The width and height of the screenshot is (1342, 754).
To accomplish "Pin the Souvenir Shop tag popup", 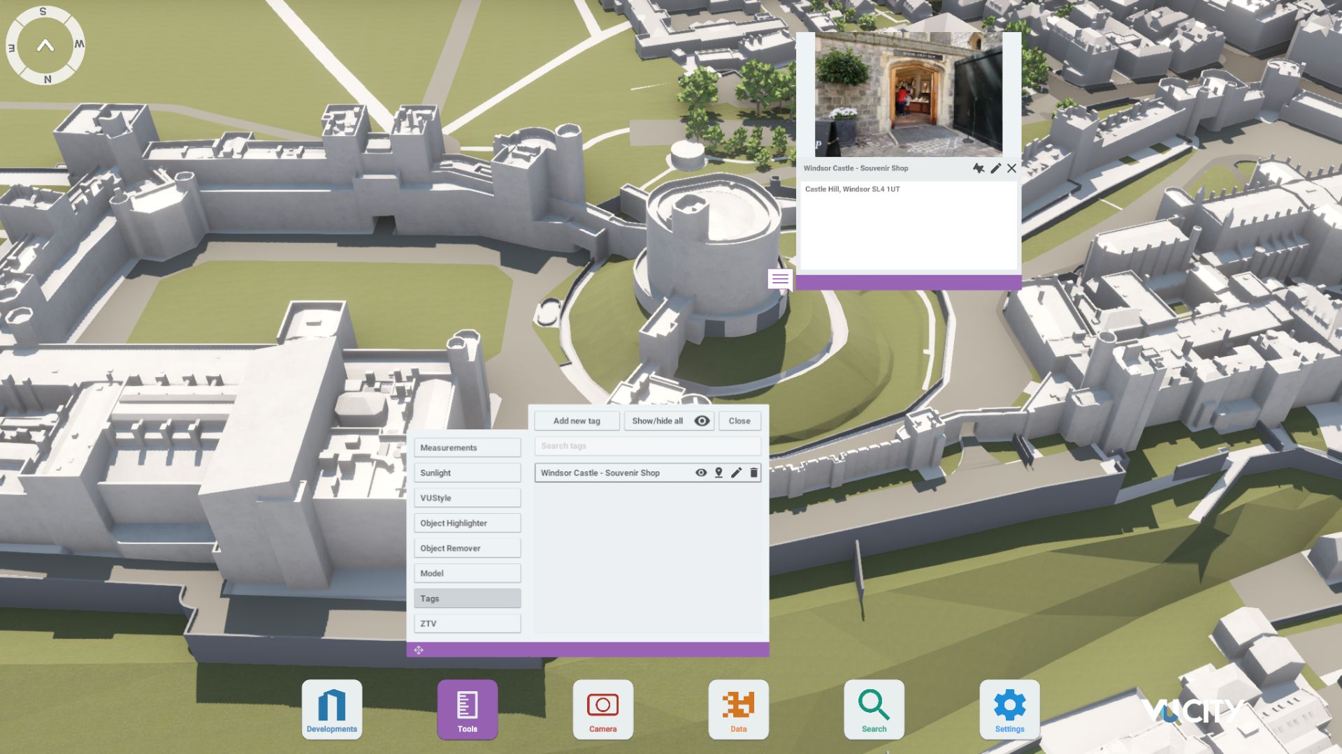I will (979, 168).
